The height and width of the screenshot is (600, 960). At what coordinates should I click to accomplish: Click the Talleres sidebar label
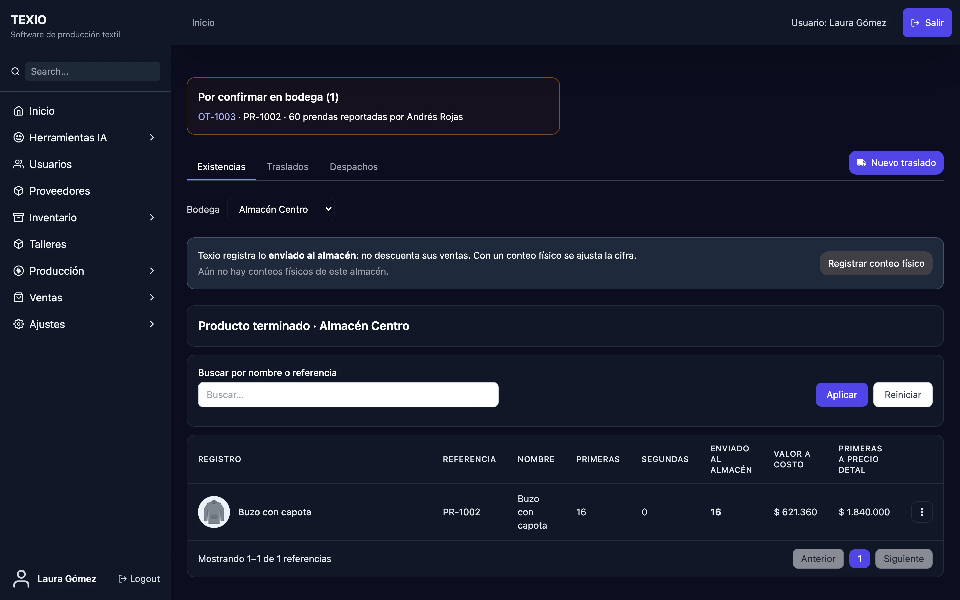click(x=48, y=244)
